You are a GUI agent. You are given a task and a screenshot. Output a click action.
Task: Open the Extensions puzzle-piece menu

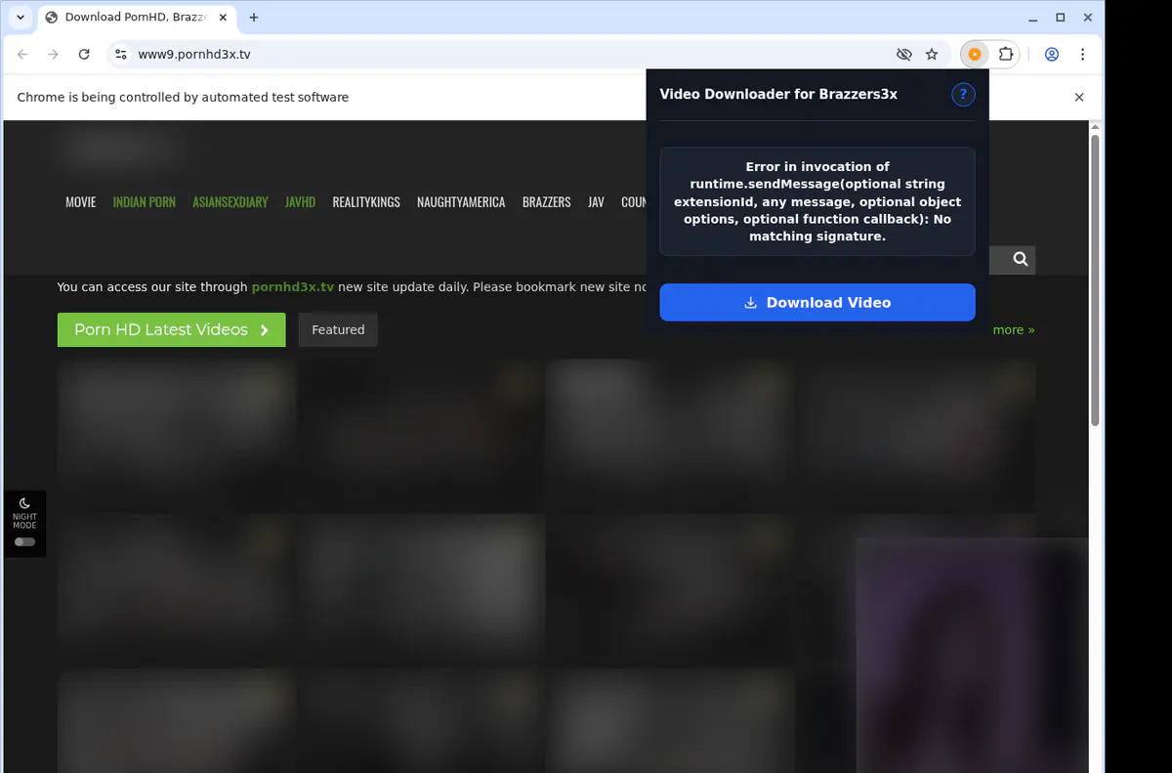click(1005, 55)
